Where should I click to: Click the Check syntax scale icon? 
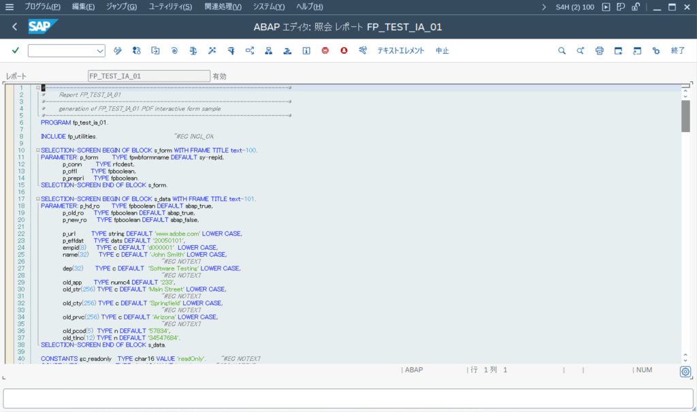point(193,50)
